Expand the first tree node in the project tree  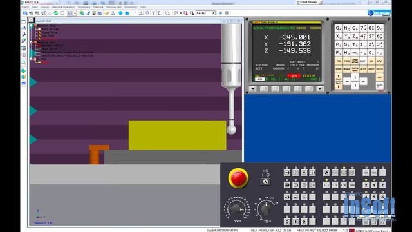pos(32,26)
